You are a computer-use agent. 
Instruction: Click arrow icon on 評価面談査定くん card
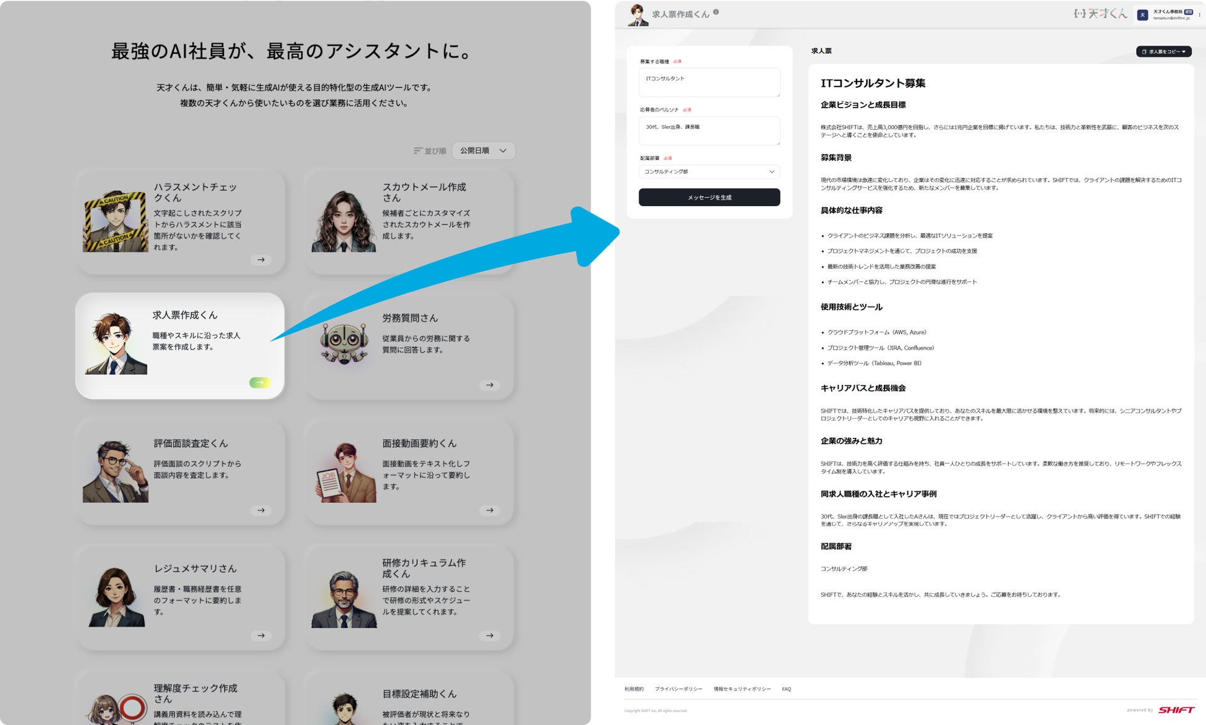[261, 510]
